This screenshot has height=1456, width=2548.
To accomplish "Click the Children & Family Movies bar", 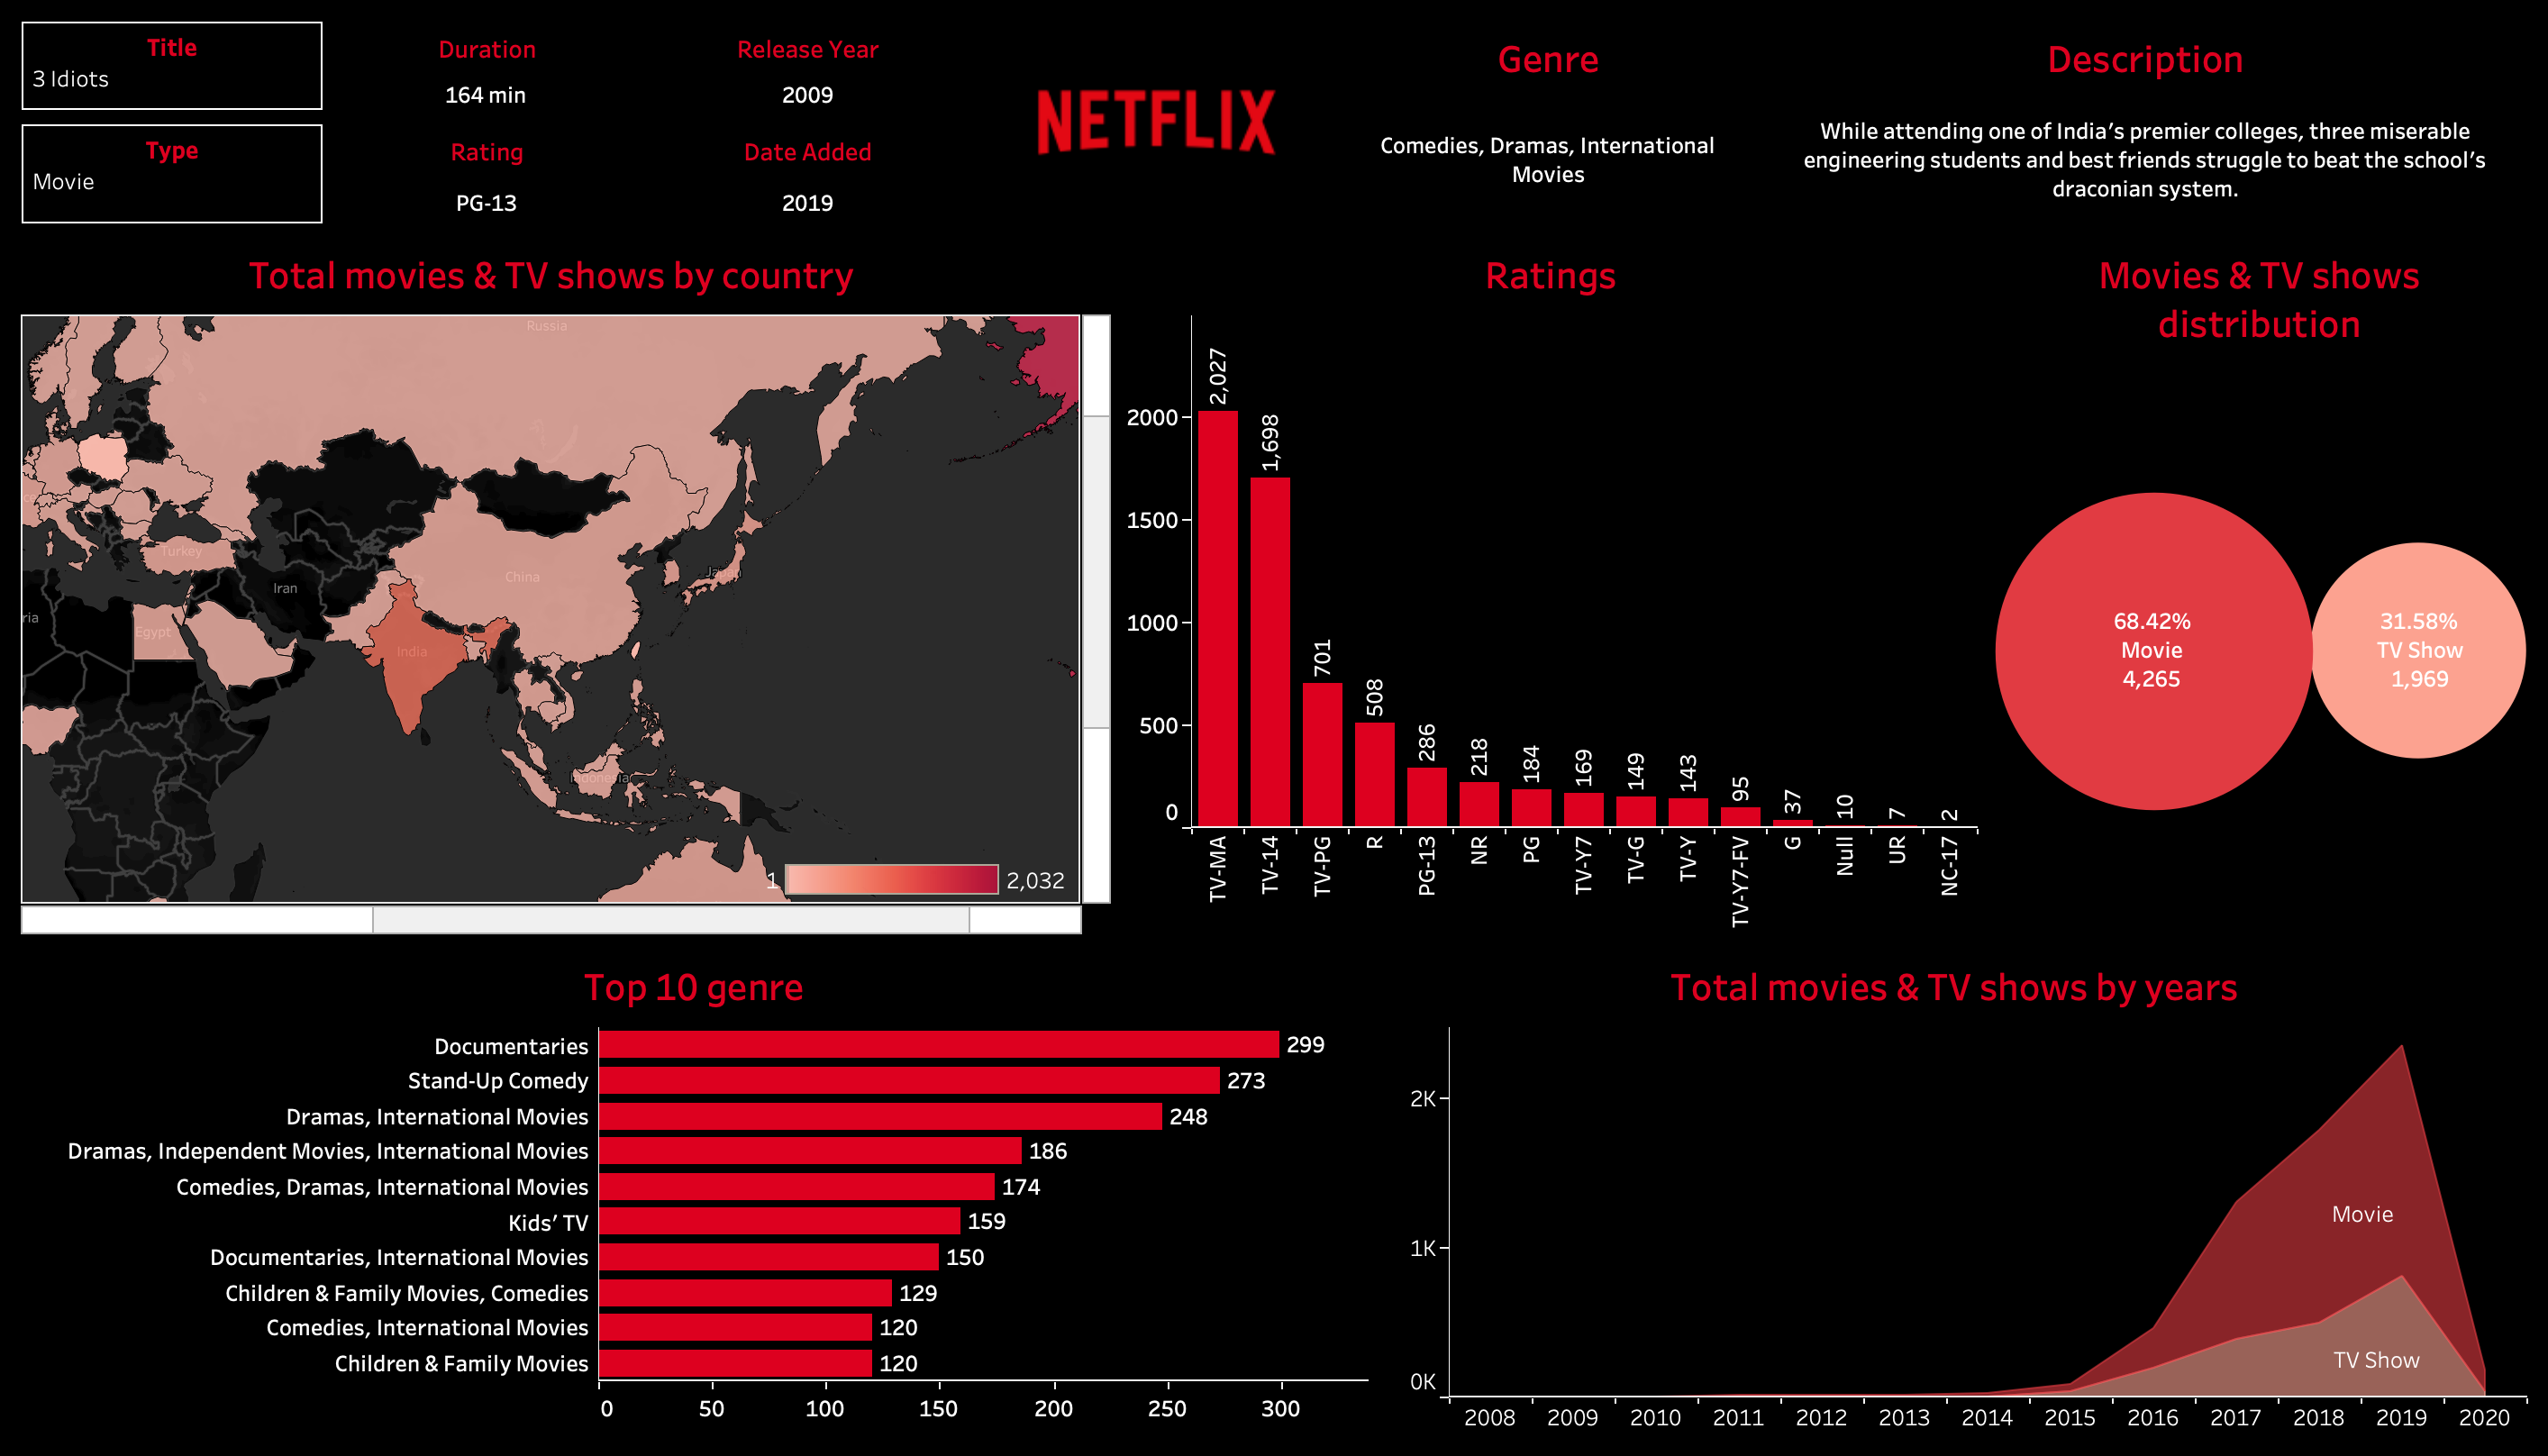I will click(736, 1363).
